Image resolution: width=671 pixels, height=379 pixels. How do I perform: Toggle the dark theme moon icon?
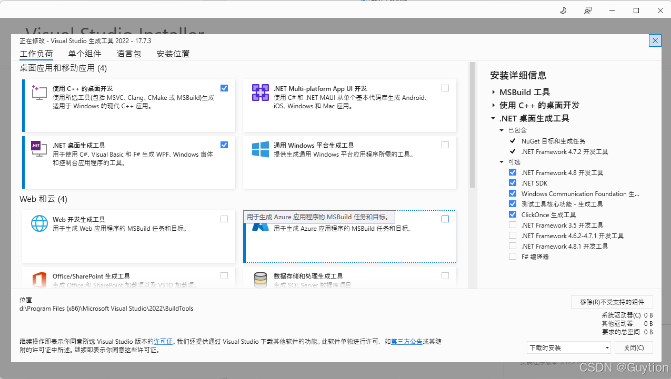(x=563, y=10)
